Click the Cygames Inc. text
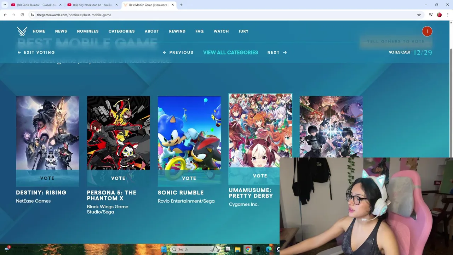The height and width of the screenshot is (255, 453). (x=243, y=204)
